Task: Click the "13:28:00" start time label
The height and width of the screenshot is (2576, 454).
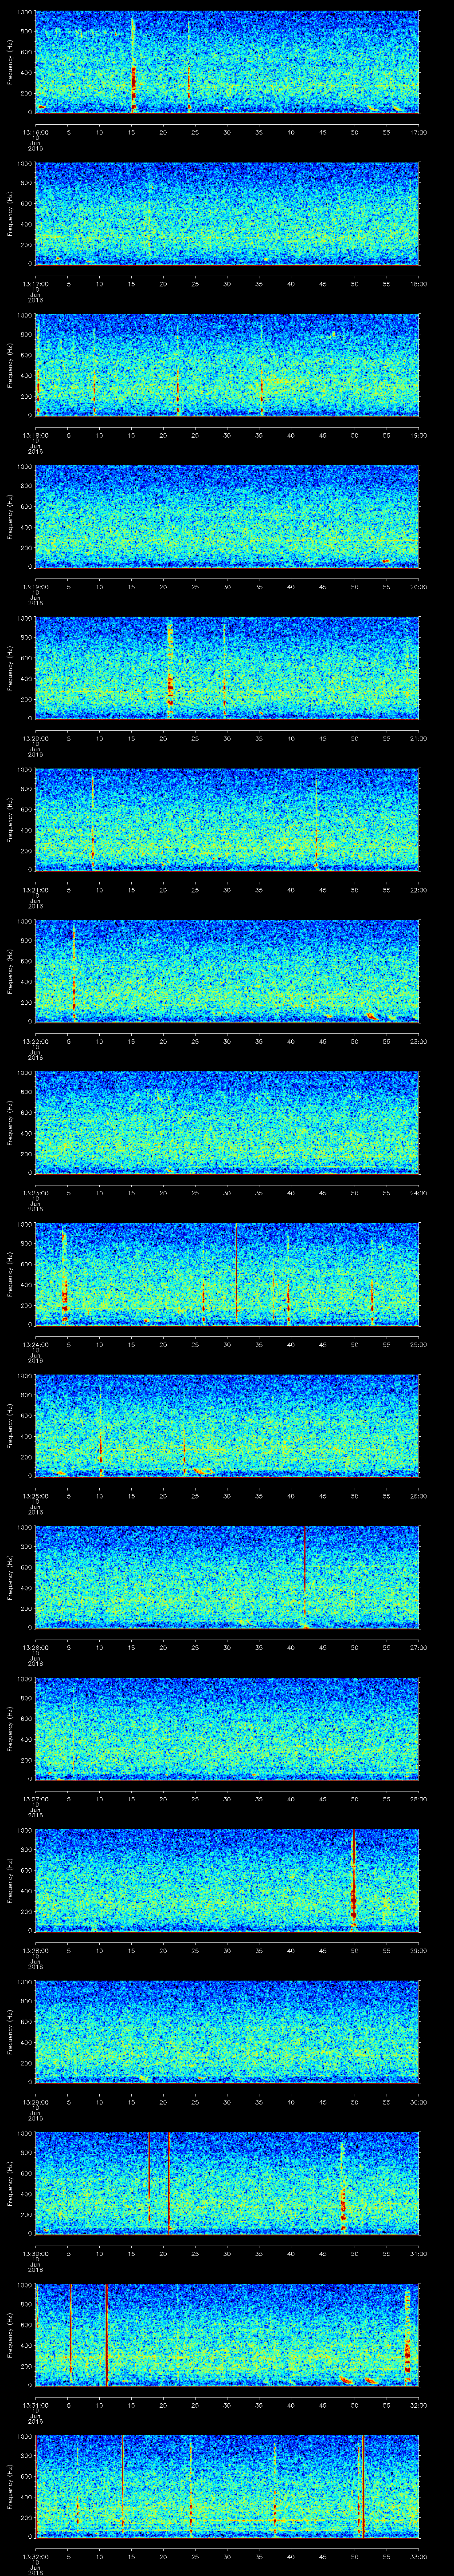Action: (36, 1950)
